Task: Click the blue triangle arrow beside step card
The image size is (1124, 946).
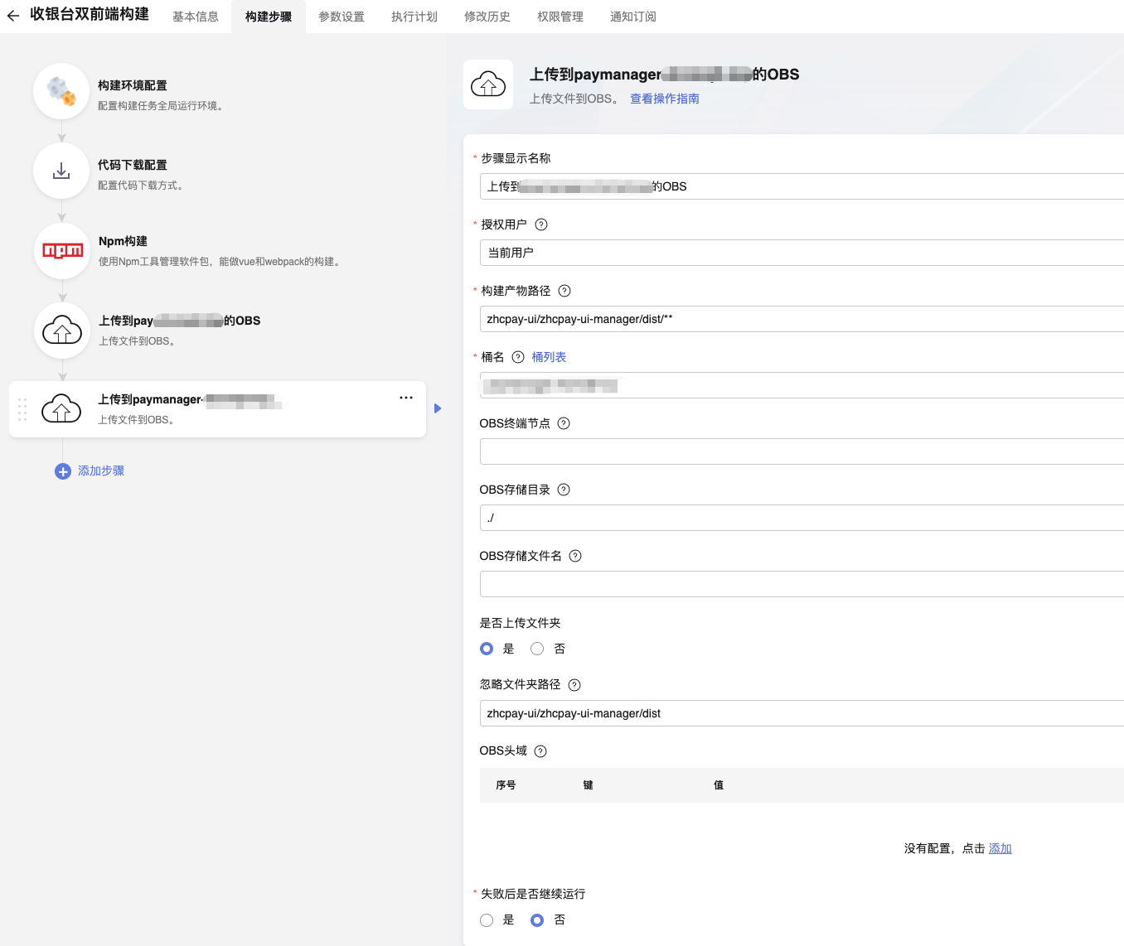Action: pos(438,408)
